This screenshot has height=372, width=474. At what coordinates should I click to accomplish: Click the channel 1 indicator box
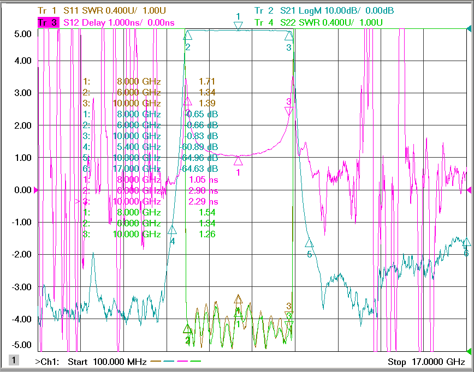pyautogui.click(x=14, y=360)
